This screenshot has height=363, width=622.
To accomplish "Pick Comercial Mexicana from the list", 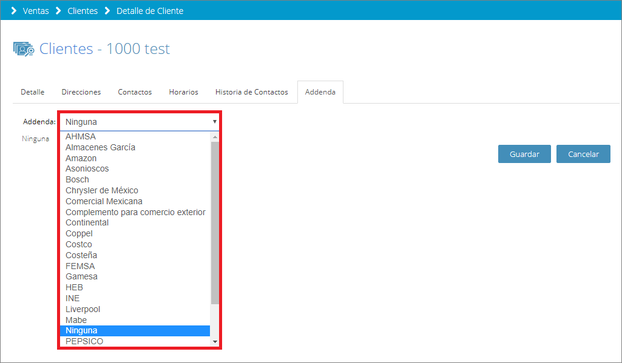I will (135, 201).
